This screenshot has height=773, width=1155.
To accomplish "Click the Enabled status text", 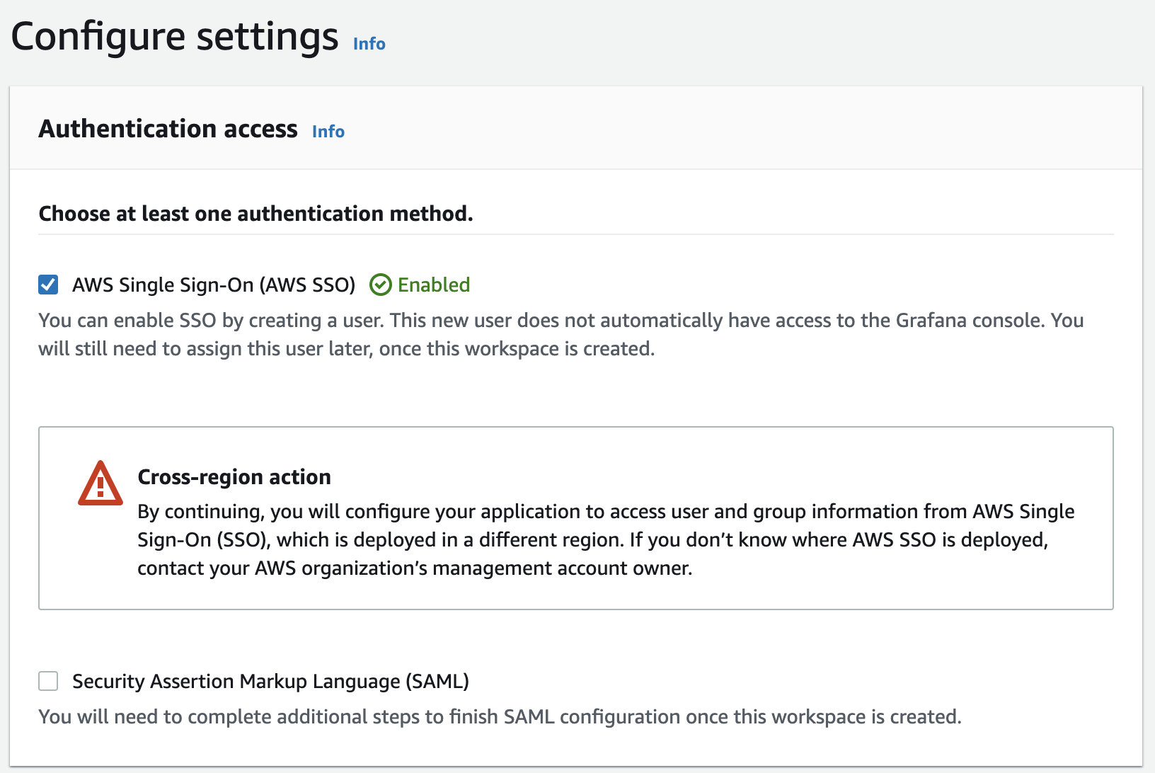I will coord(434,285).
